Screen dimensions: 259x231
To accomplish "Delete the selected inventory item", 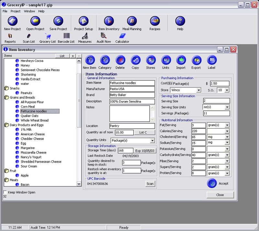I will coord(120,60).
